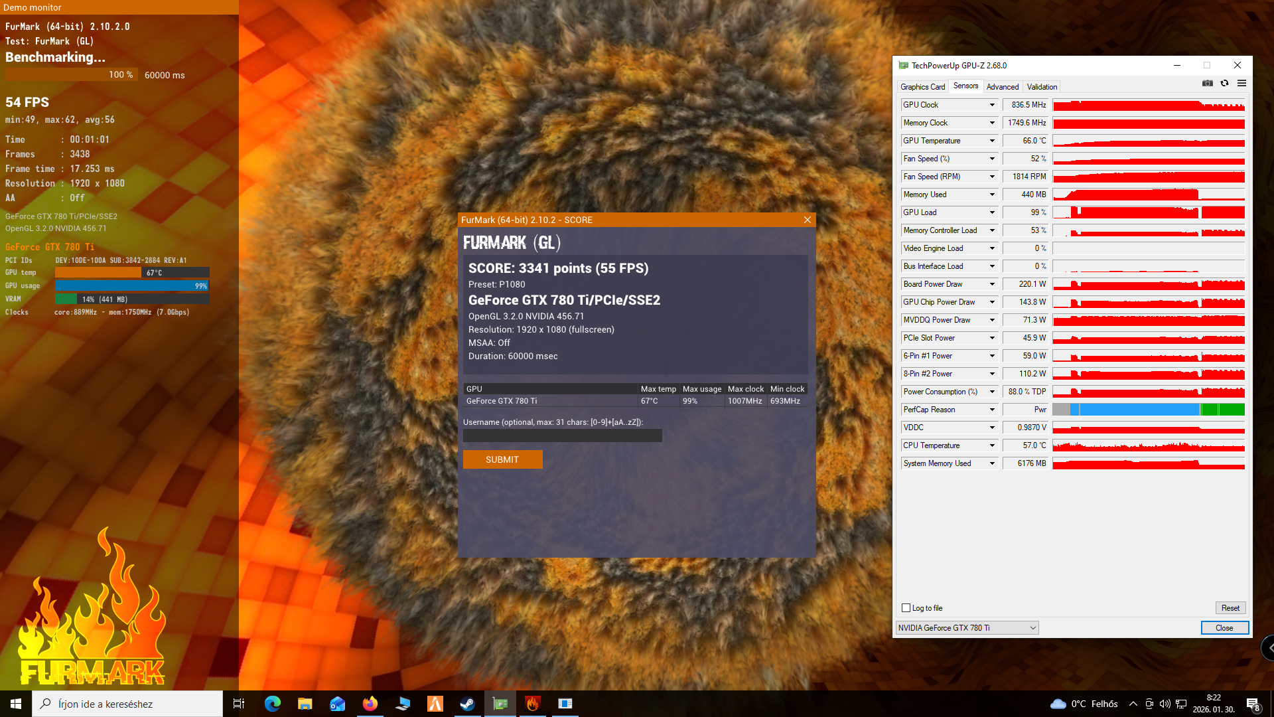Switch to the Graphics Card tab
1274x717 pixels.
click(922, 87)
